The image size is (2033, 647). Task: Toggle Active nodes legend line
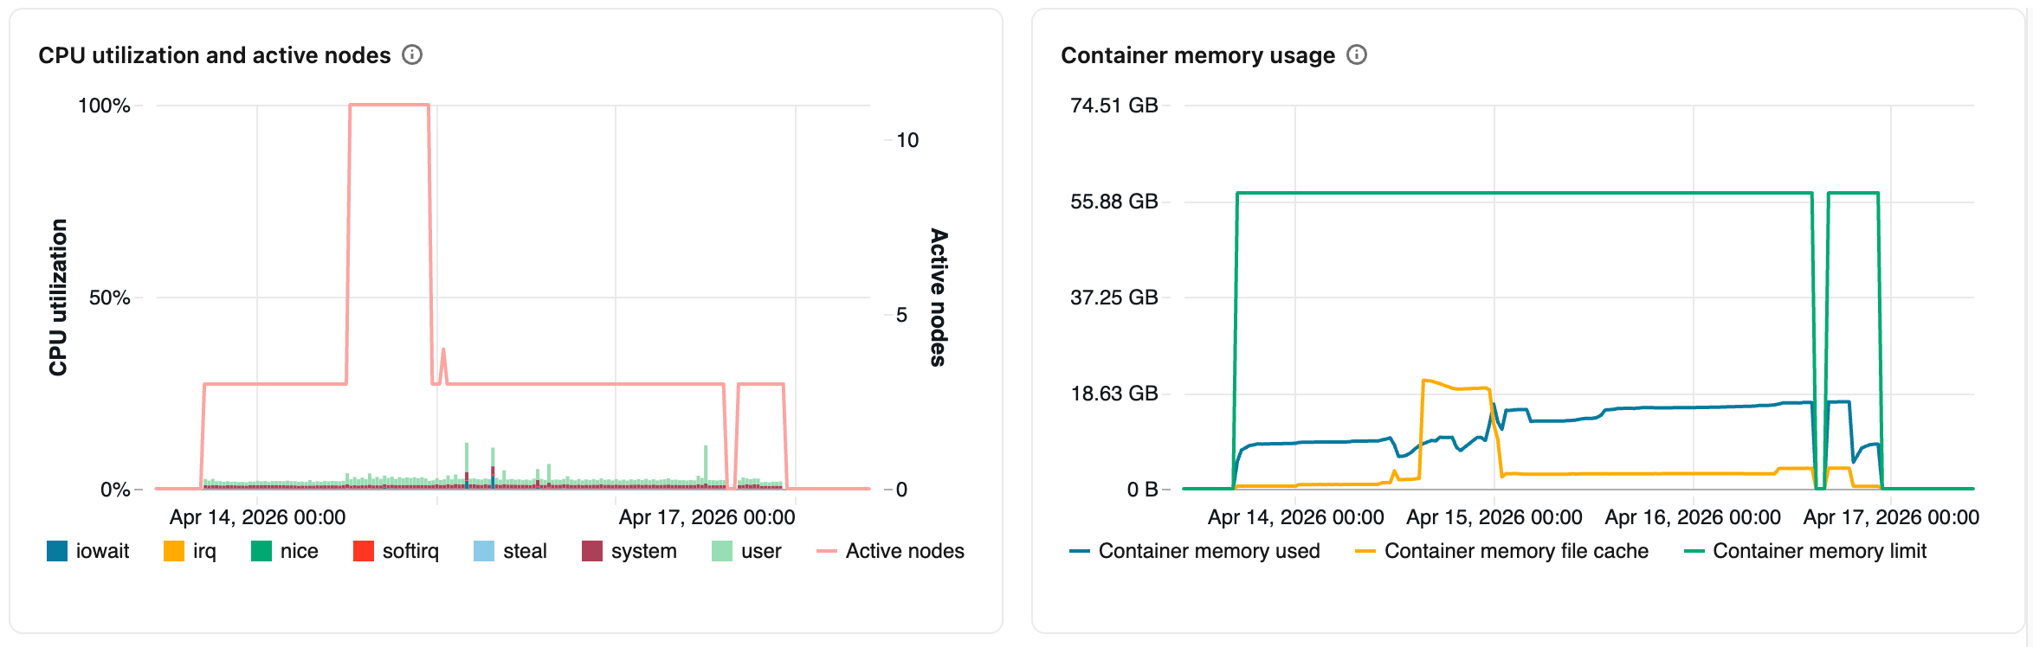click(x=827, y=551)
